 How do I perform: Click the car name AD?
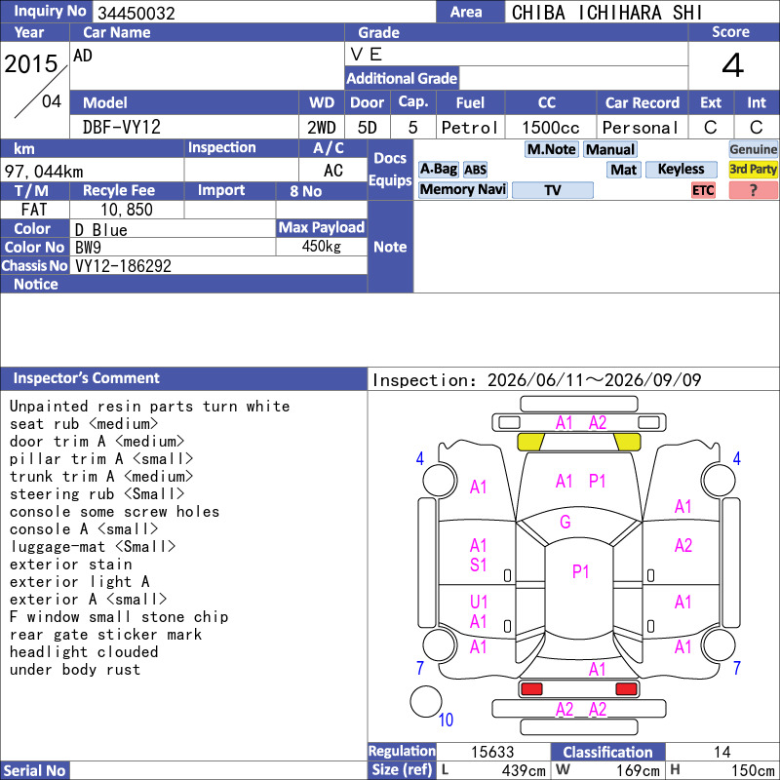[83, 56]
